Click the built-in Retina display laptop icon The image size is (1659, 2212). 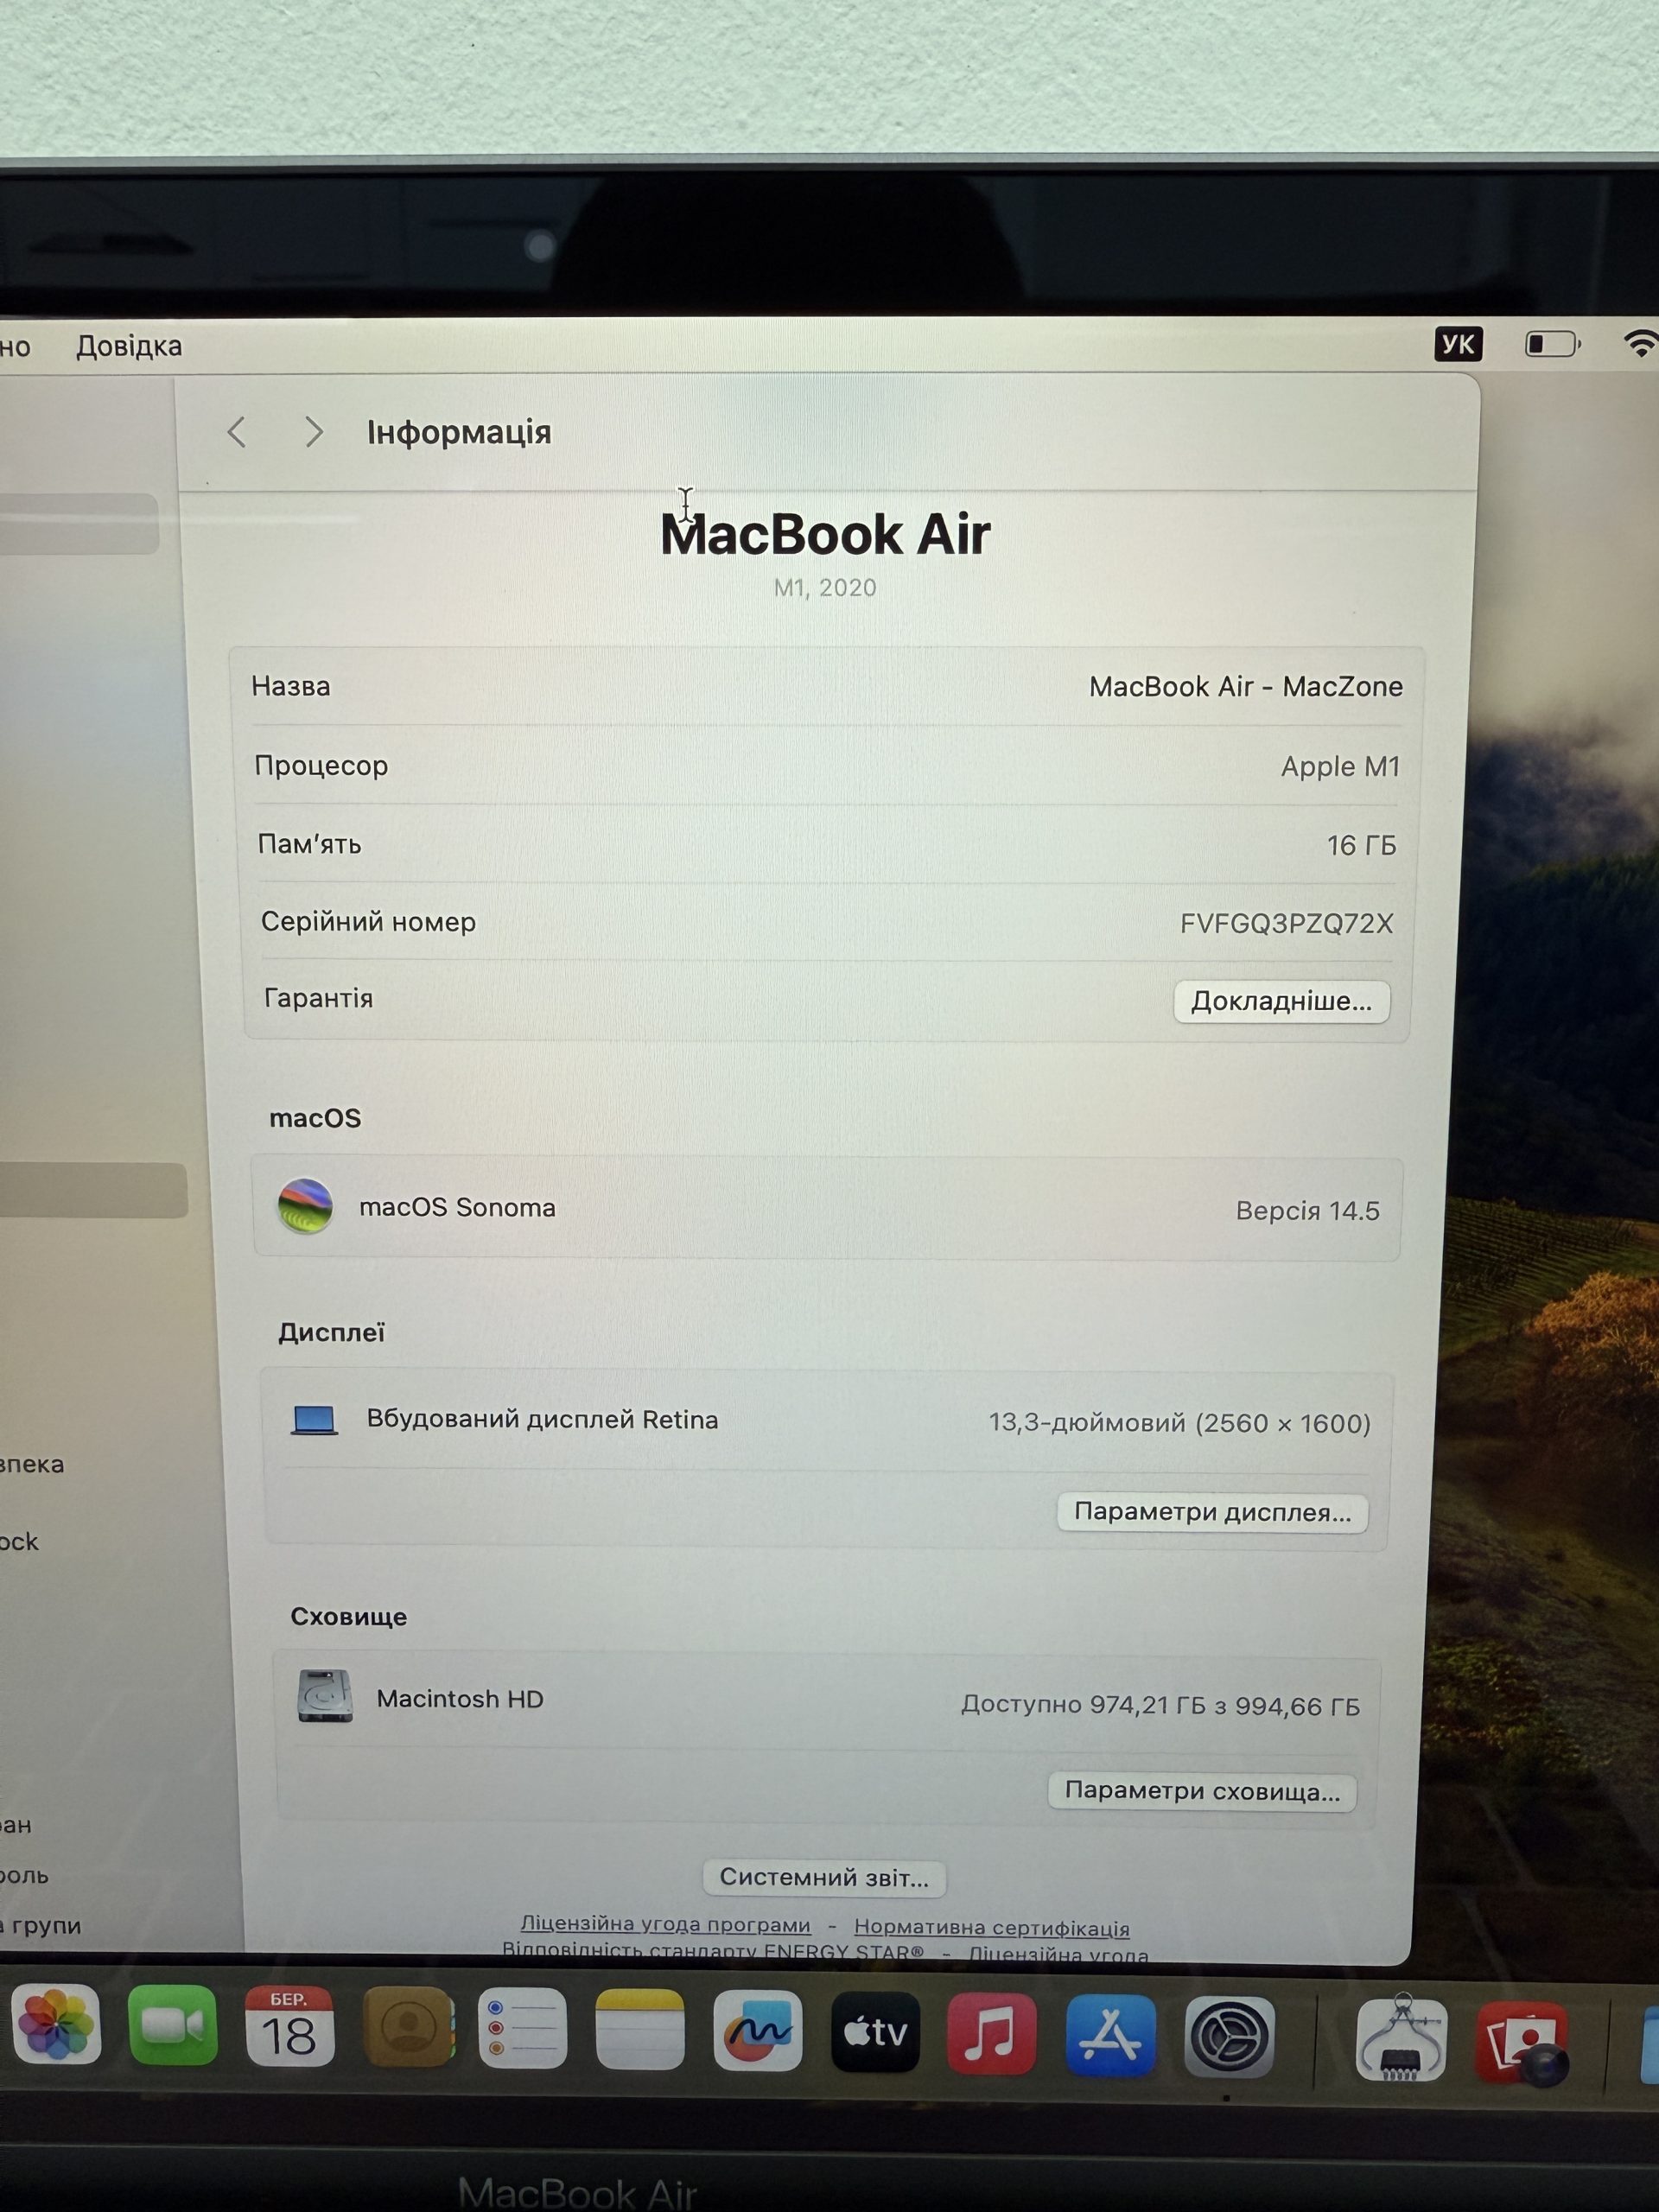(314, 1420)
